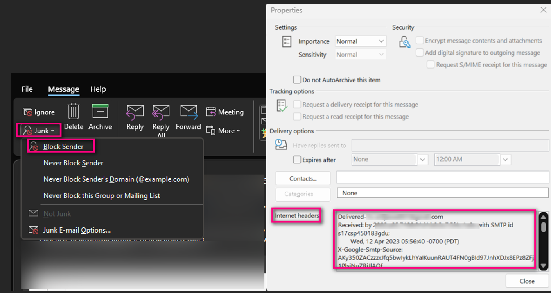The width and height of the screenshot is (551, 293).
Task: Open the Junk dropdown in the ribbon
Action: coord(38,131)
